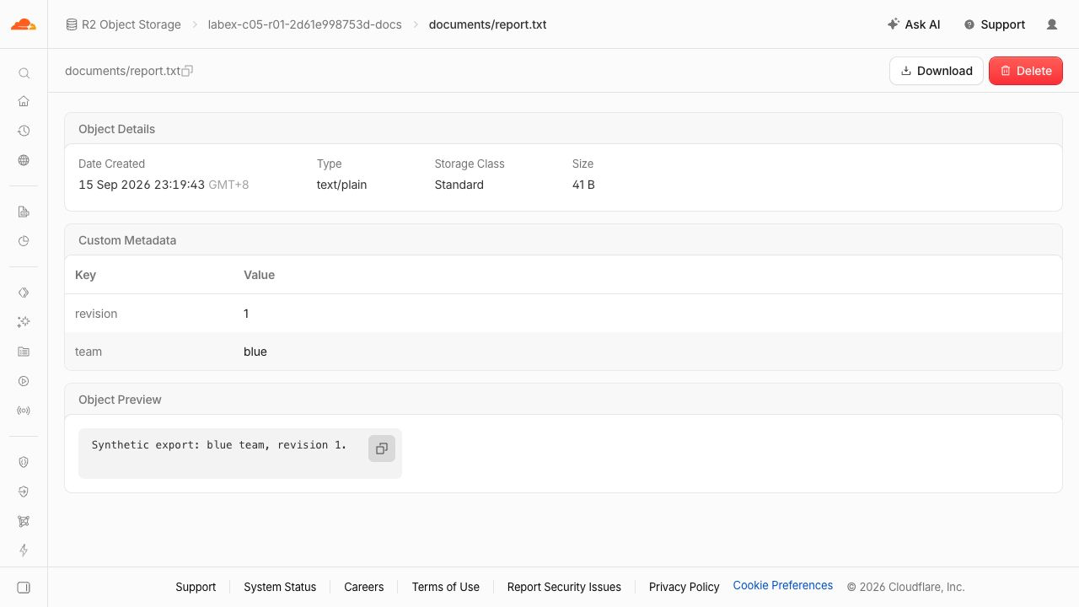
Task: Copy the documents/report.txt object path
Action: coord(188,71)
